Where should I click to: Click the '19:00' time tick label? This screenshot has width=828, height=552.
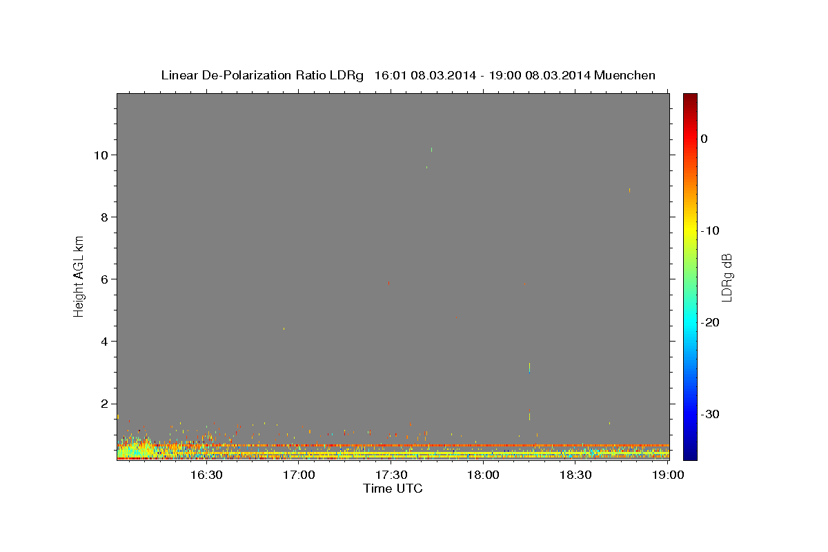[668, 475]
